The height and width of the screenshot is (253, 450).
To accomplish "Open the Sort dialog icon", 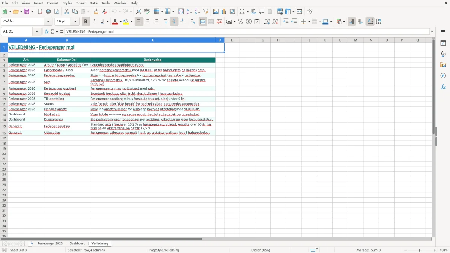I will click(x=181, y=12).
